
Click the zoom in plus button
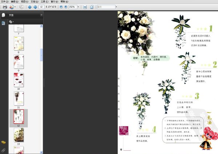pyautogui.click(x=66, y=7)
